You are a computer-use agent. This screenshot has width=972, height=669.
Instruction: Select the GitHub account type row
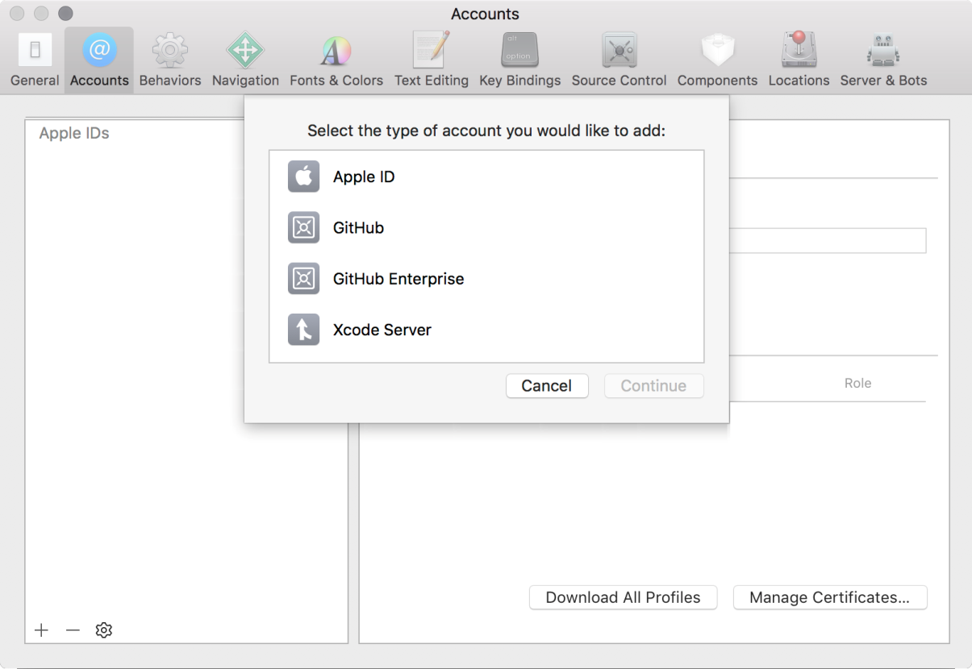click(x=486, y=227)
